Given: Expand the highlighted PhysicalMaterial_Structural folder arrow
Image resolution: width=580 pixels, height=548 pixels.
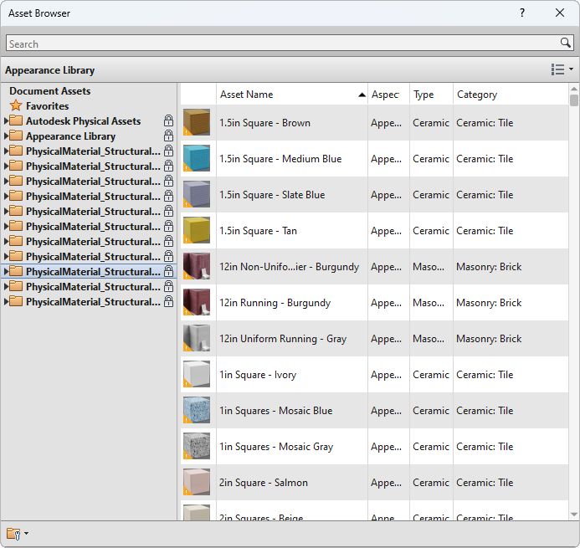Looking at the screenshot, I should [x=6, y=271].
